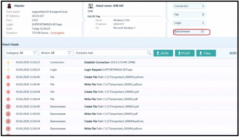Click the Action filter funnel icon

(69, 53)
